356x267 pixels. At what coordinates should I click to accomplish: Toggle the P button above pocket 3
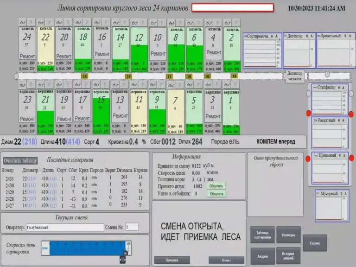(x=217, y=85)
